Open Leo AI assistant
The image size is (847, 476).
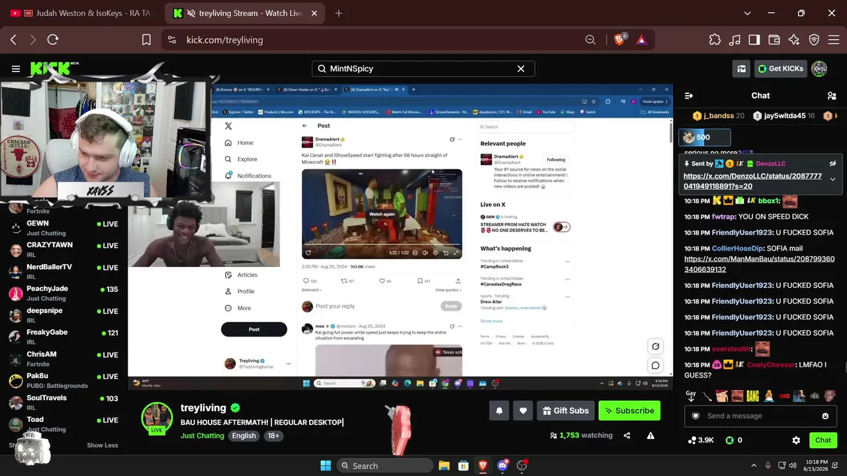click(794, 40)
